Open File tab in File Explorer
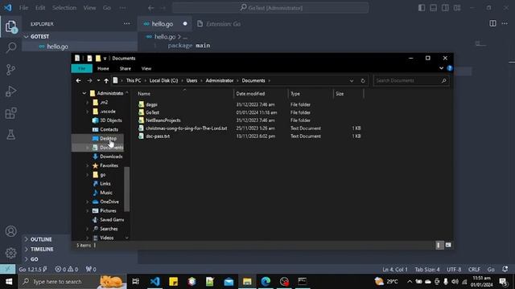This screenshot has height=289, width=515. 82,68
